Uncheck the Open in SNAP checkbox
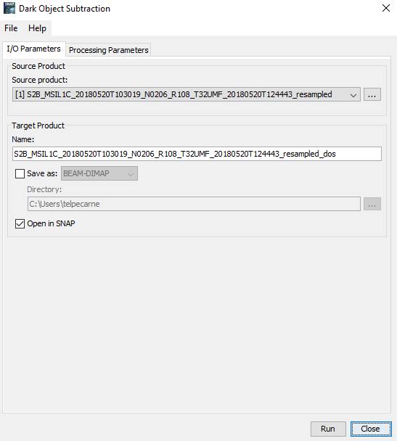397x441 pixels. coord(20,224)
